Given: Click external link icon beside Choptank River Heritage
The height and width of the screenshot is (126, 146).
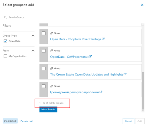Looking at the screenshot, I should pyautogui.click(x=103, y=39).
